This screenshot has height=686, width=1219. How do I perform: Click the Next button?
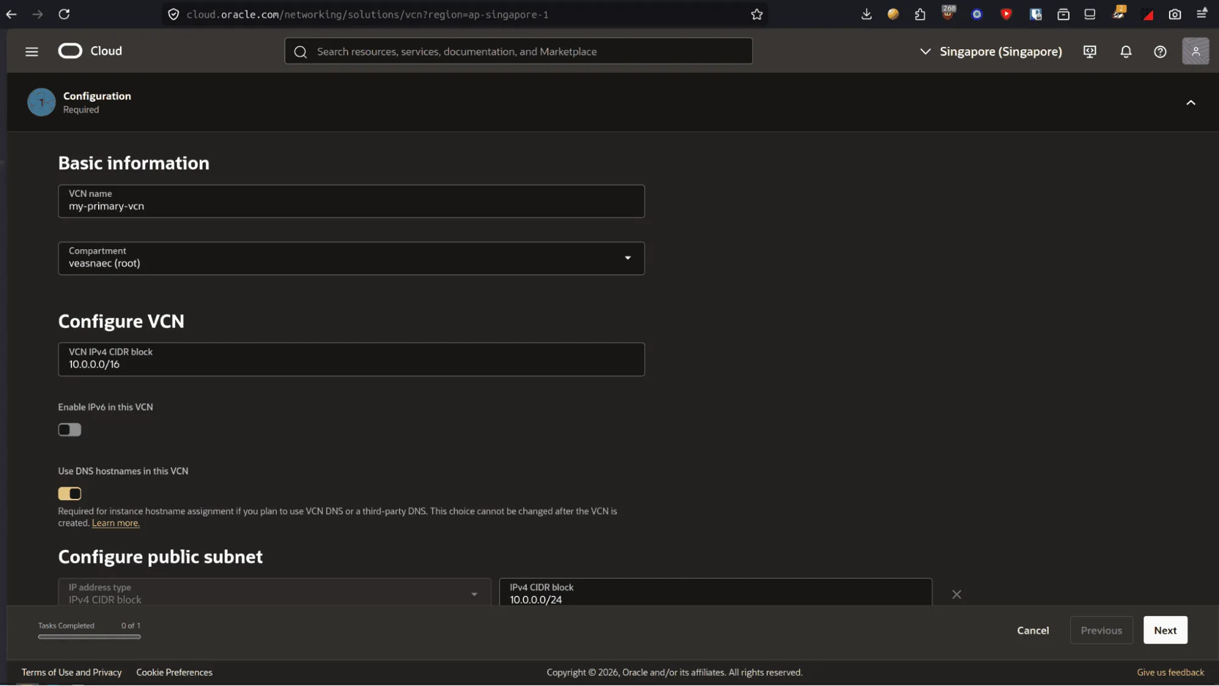[x=1165, y=631]
